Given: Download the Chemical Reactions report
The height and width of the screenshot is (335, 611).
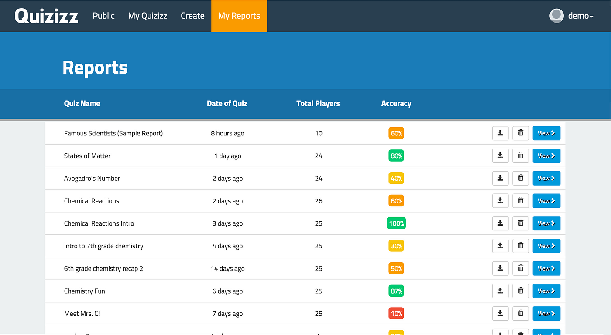Looking at the screenshot, I should [500, 201].
